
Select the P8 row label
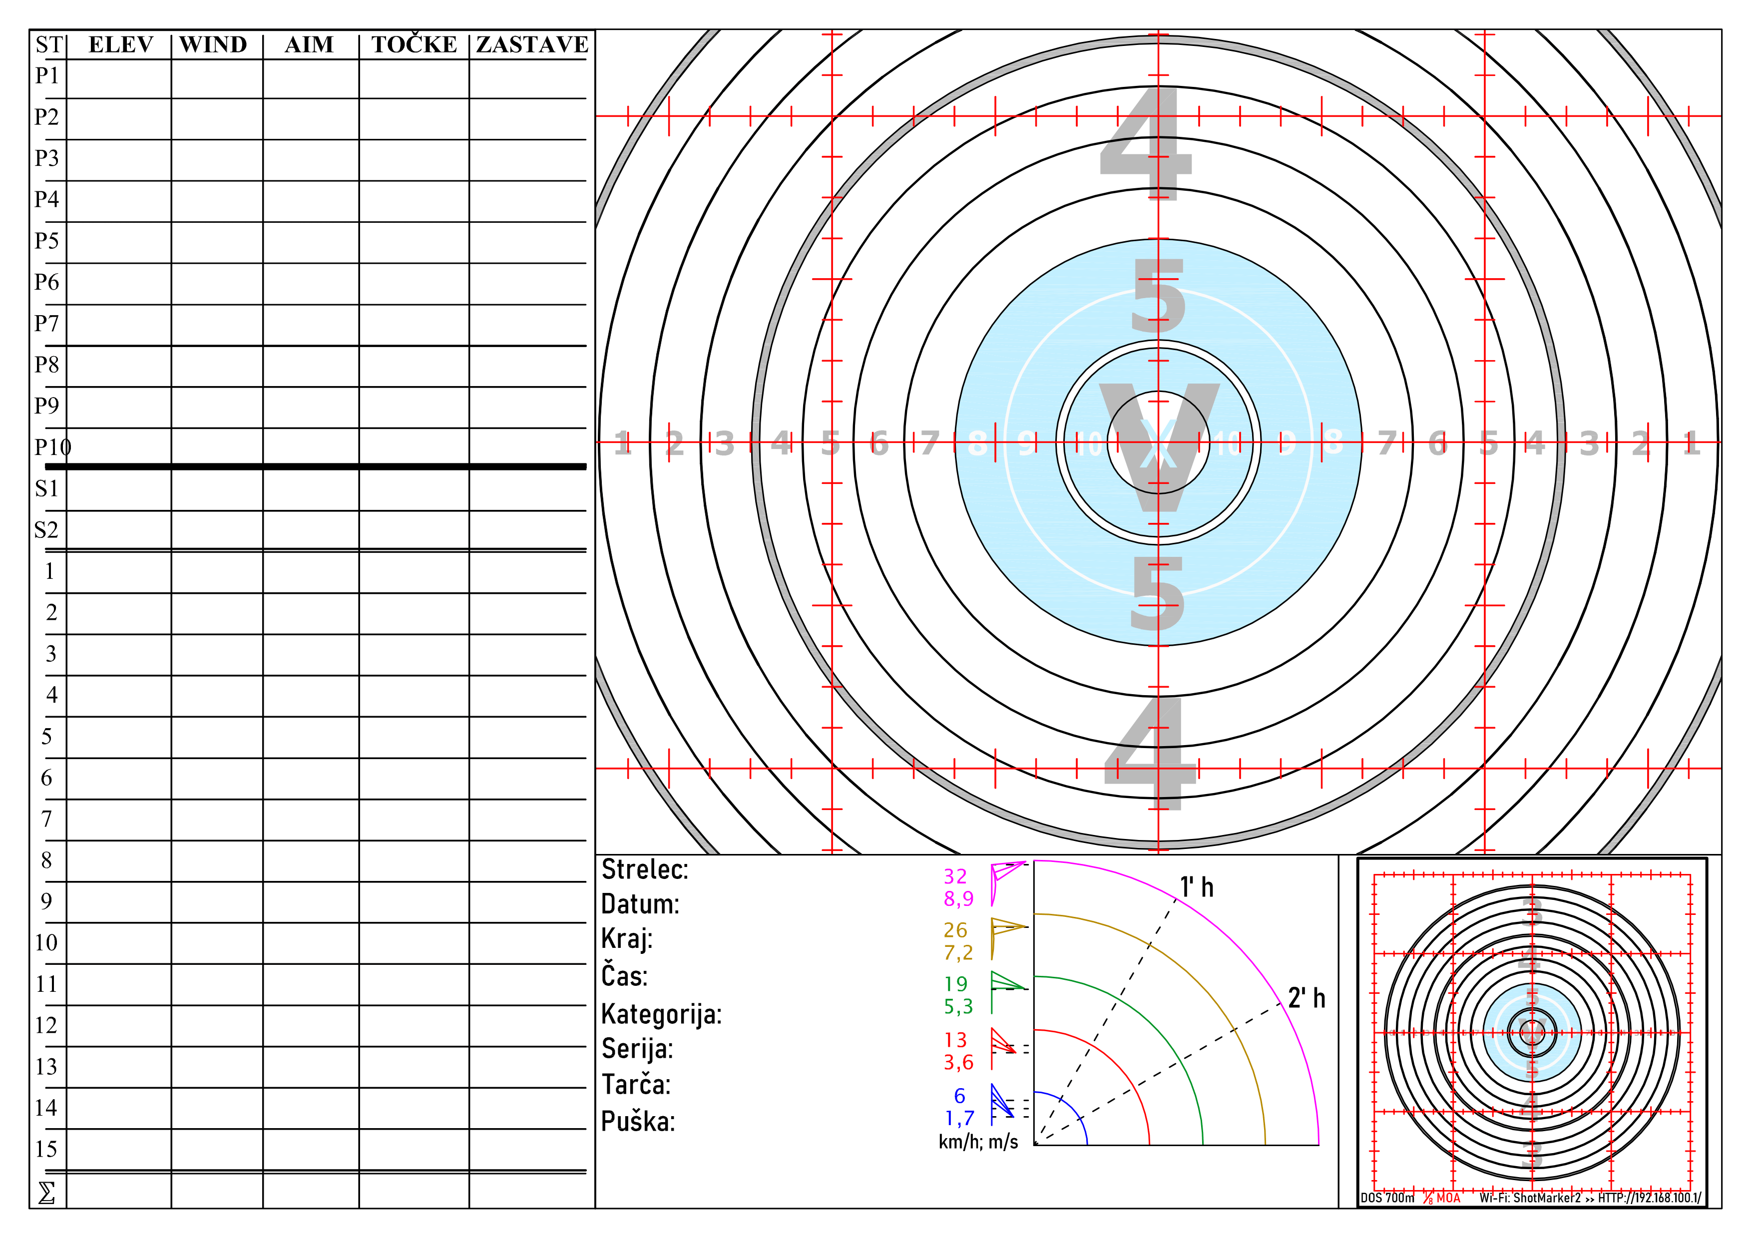click(x=46, y=365)
